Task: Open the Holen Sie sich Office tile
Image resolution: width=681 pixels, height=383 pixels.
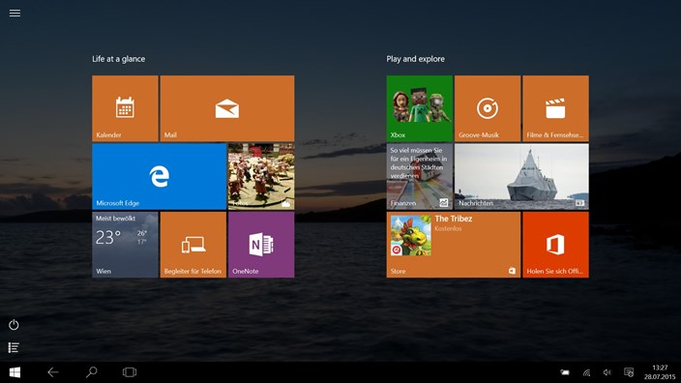Action: tap(555, 245)
